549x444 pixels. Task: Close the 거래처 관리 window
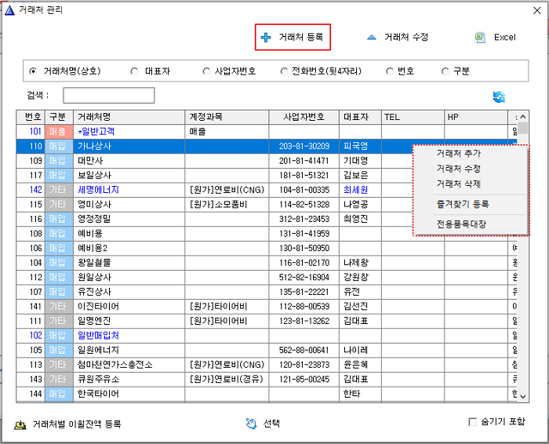click(x=537, y=10)
